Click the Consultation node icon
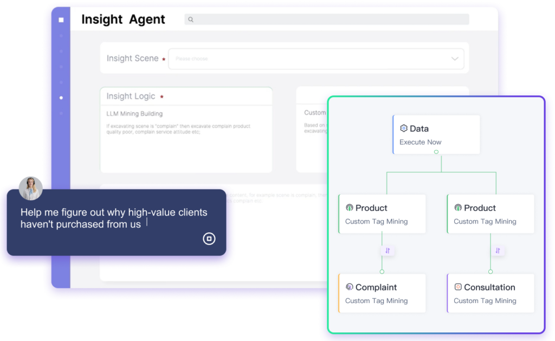The width and height of the screenshot is (555, 341). tap(457, 287)
